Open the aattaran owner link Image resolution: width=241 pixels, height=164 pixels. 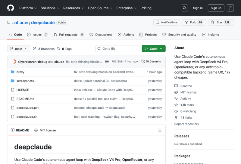(x=20, y=23)
